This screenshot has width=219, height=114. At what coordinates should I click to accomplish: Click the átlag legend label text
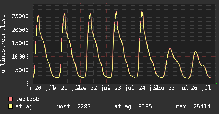point(24,107)
